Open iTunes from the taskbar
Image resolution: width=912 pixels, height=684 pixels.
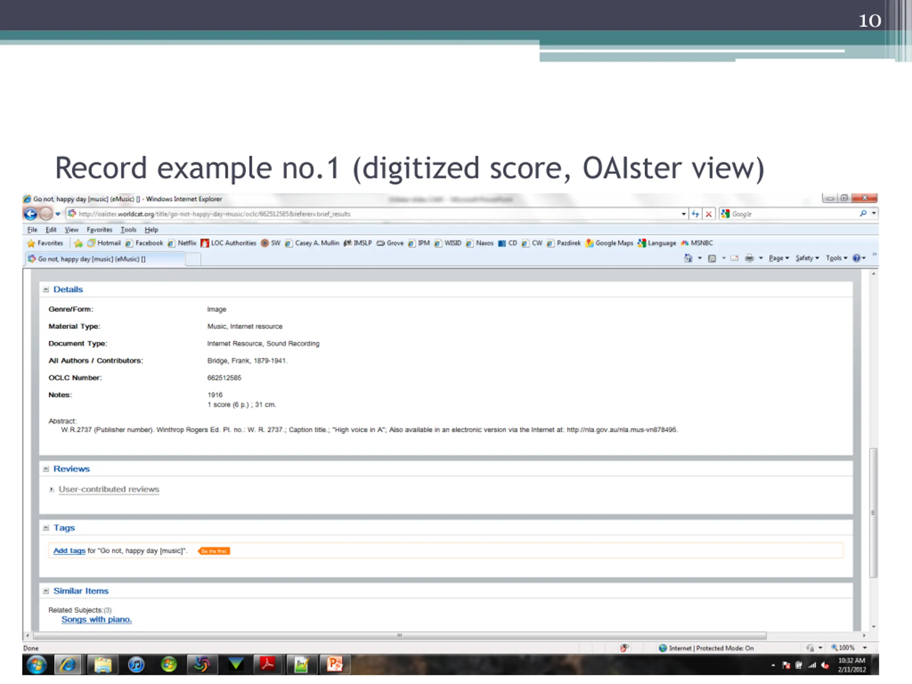[136, 665]
